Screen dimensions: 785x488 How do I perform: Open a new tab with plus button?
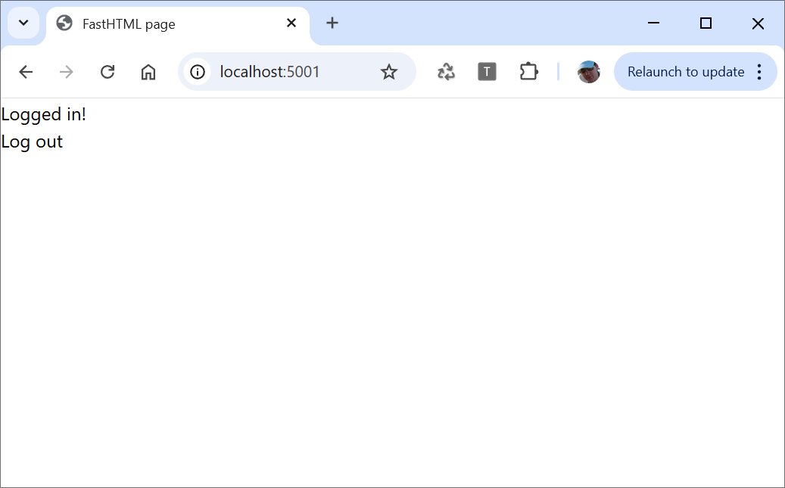[332, 23]
